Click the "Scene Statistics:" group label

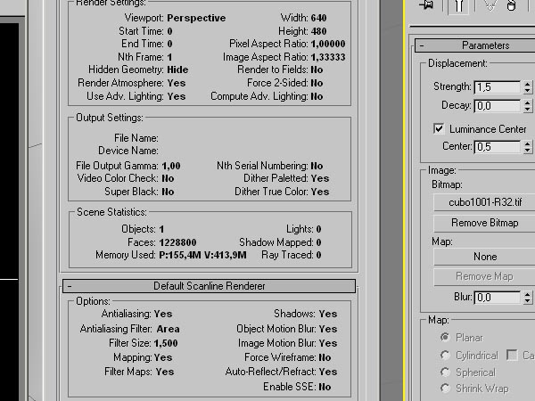(112, 212)
